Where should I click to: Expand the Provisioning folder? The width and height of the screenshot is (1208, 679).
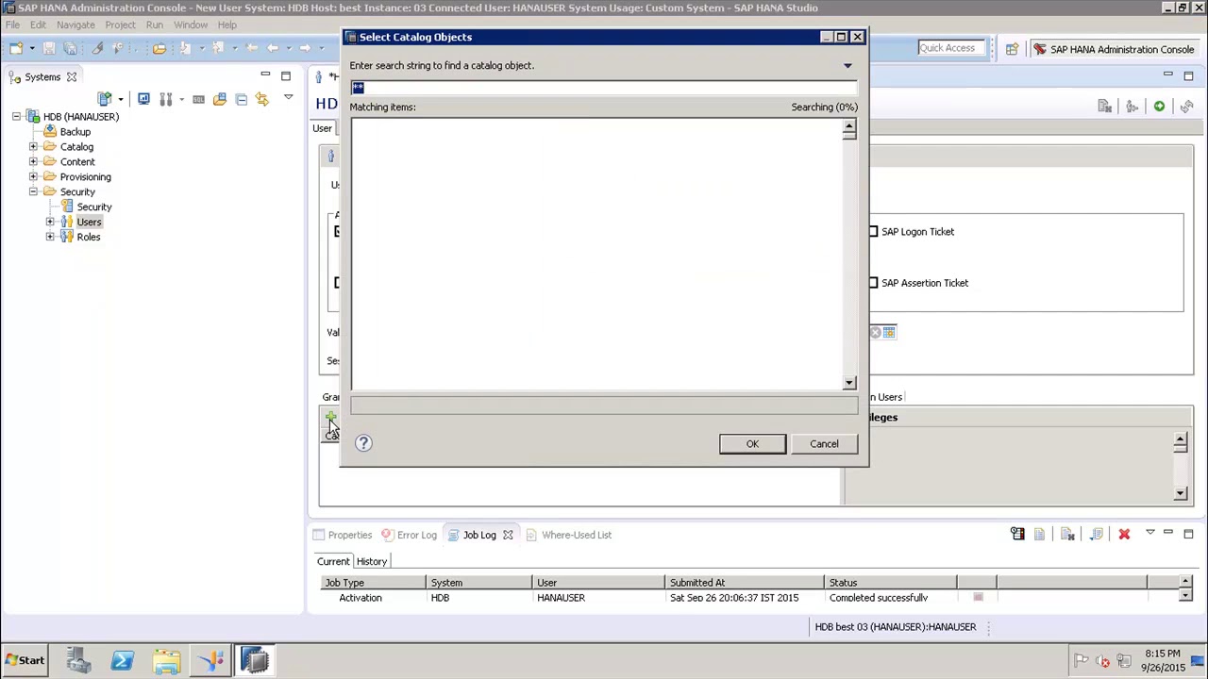pos(33,177)
